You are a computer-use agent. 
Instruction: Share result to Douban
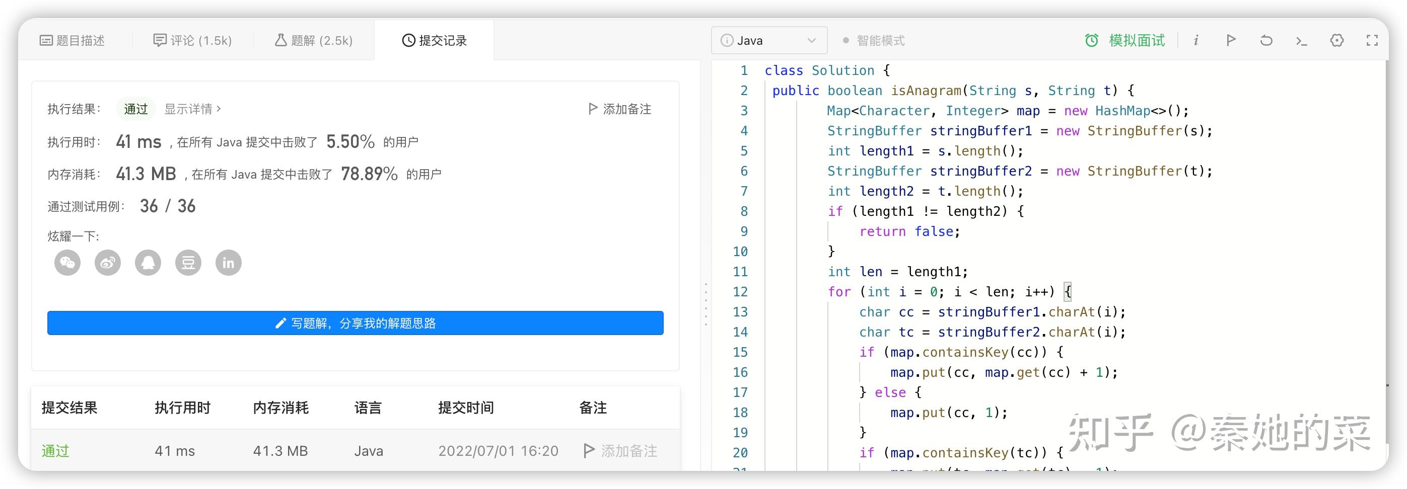click(188, 263)
